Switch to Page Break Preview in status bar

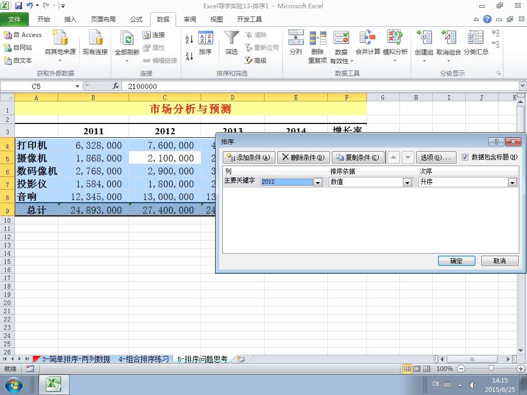pyautogui.click(x=427, y=368)
